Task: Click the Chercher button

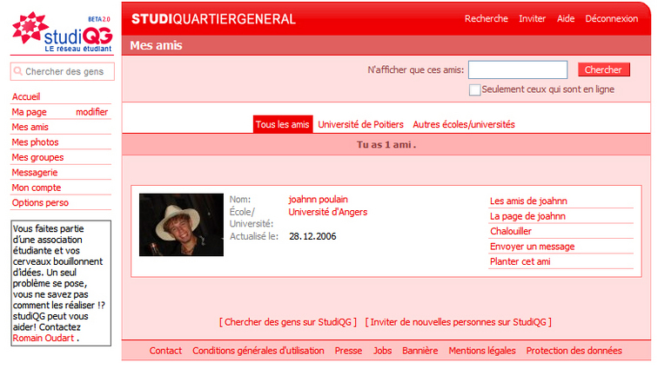Action: pyautogui.click(x=603, y=69)
